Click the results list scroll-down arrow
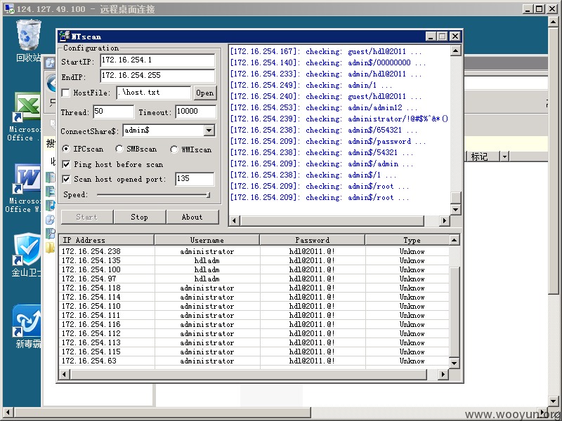 pos(454,363)
